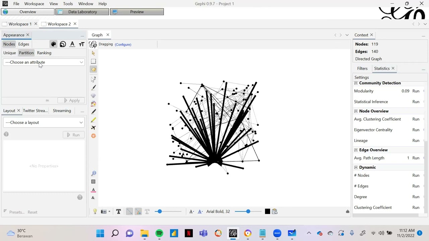
Task: Open the label size mode A icon
Action: pyautogui.click(x=191, y=211)
